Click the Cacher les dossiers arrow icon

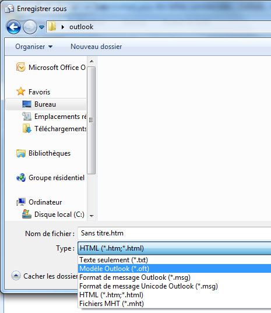(x=16, y=276)
